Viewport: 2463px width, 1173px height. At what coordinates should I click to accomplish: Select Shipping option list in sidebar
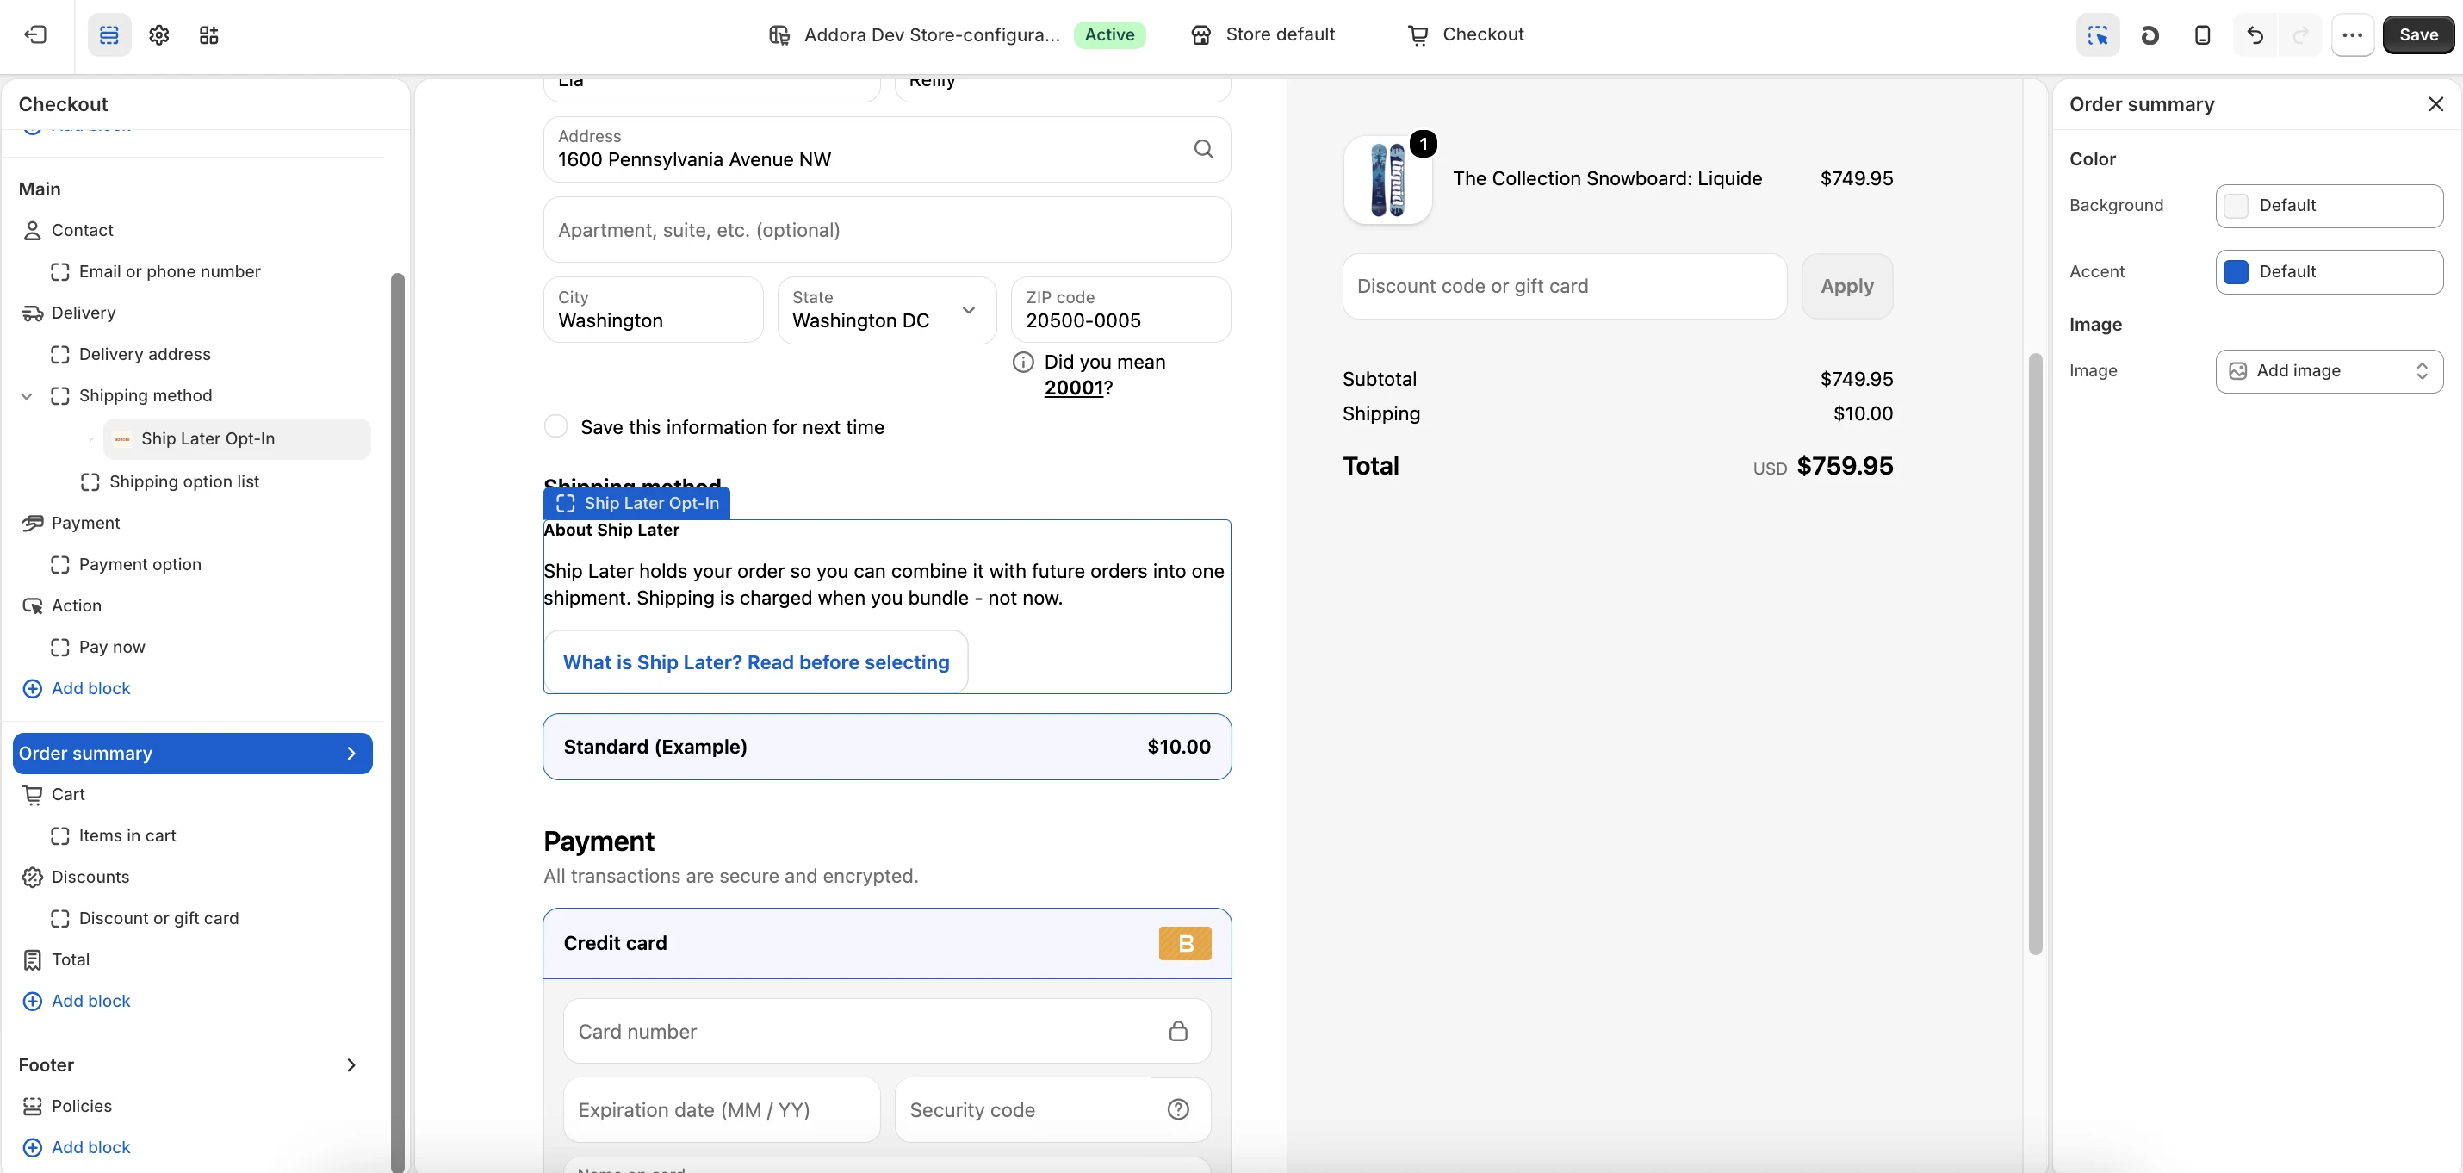(x=183, y=481)
